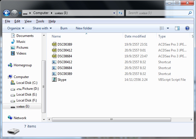Open the address bar history dropdown
The height and width of the screenshot is (139, 196).
(x=114, y=13)
